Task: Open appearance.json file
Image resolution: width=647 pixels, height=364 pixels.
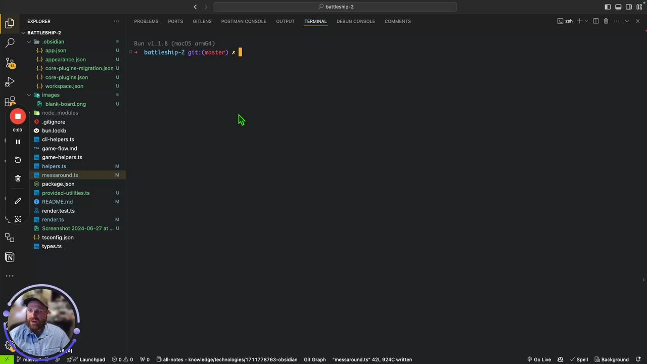Action: [65, 60]
